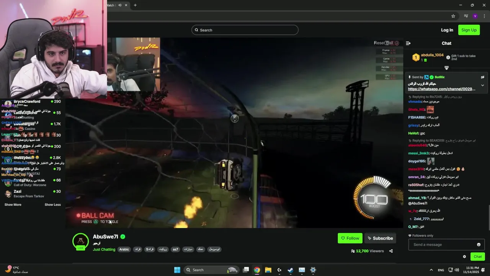Click the chat scrollbar thumb
The height and width of the screenshot is (276, 490).
click(488, 217)
